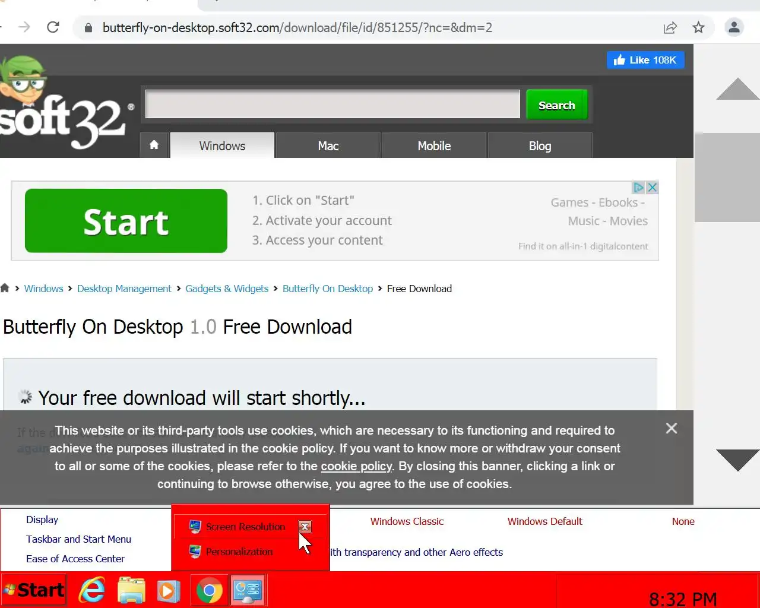
Task: Follow the Windows breadcrumb link
Action: click(x=43, y=289)
